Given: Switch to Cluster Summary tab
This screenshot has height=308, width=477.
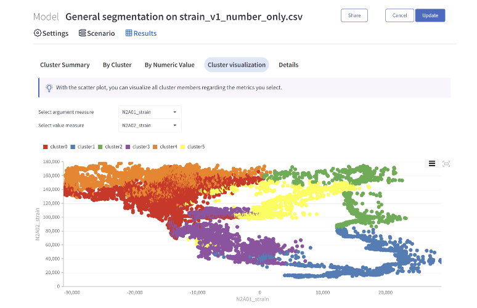Looking at the screenshot, I should (65, 65).
